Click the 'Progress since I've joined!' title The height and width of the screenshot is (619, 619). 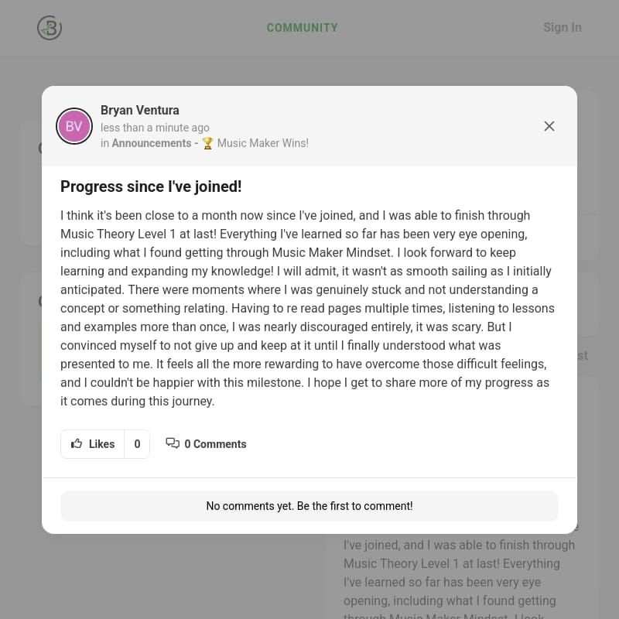[x=151, y=186]
